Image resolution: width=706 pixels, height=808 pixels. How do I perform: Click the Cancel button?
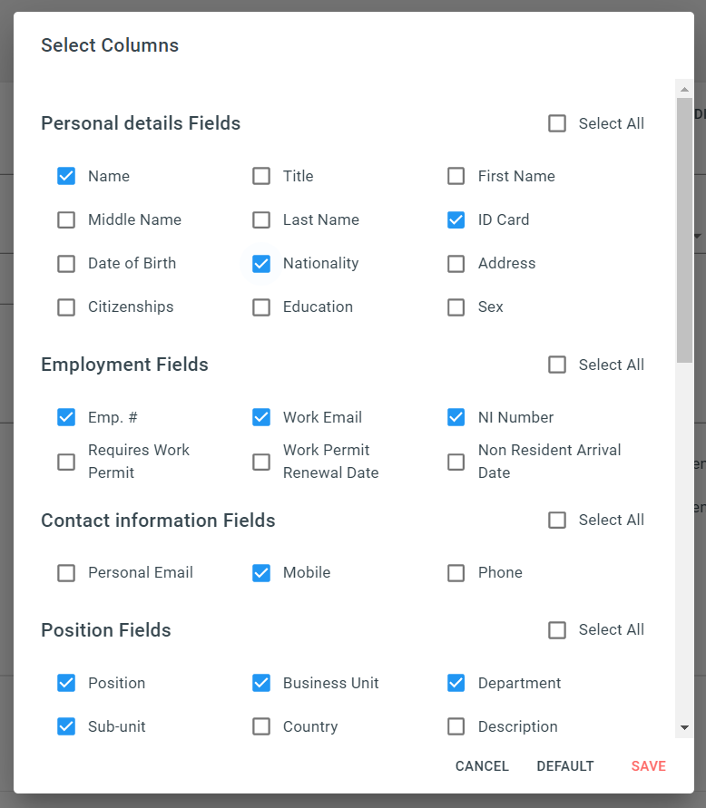(482, 766)
